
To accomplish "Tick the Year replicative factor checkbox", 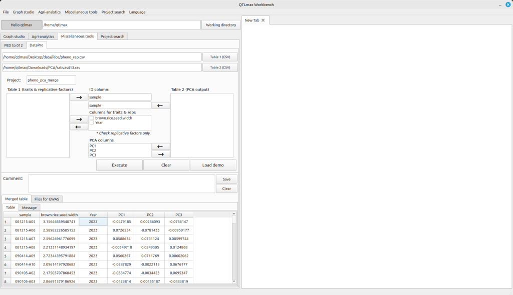I will (92, 122).
